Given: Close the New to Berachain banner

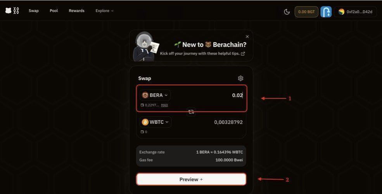Looking at the screenshot, I should 247,37.
